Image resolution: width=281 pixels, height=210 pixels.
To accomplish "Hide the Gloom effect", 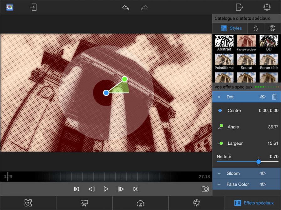I will click(262, 173).
